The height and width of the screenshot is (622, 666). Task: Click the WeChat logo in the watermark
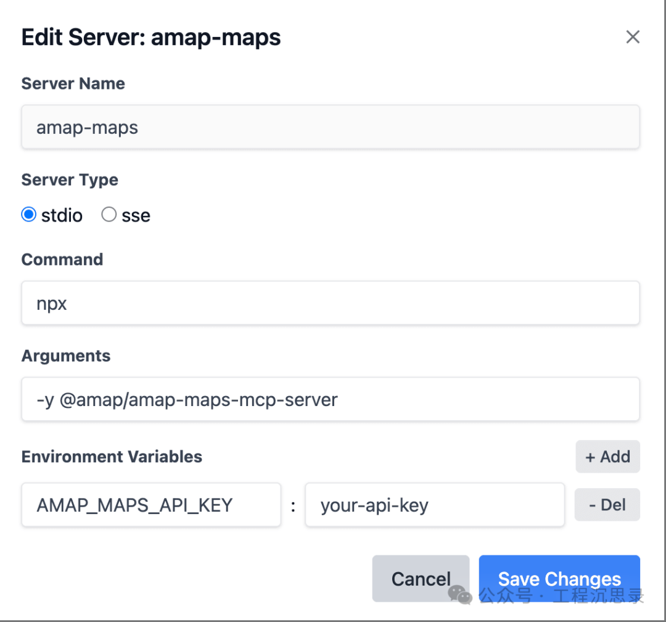460,595
